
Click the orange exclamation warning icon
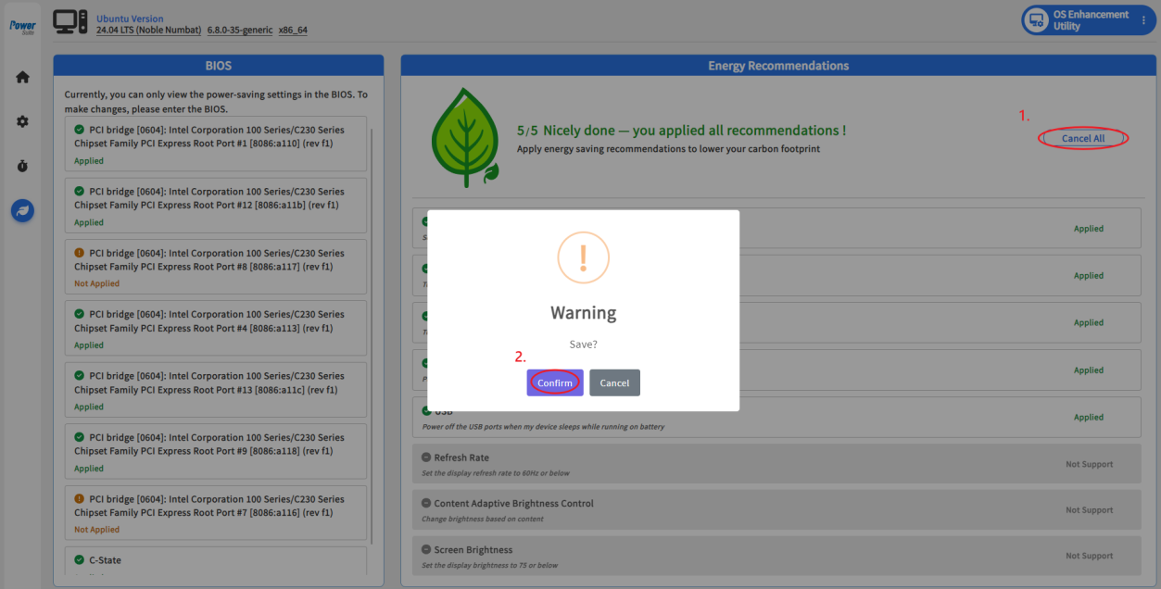(x=583, y=257)
